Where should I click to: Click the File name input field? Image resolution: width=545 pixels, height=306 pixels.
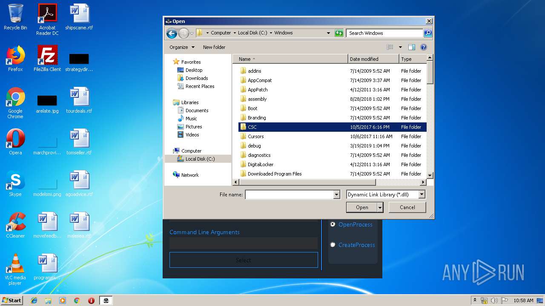pyautogui.click(x=290, y=195)
